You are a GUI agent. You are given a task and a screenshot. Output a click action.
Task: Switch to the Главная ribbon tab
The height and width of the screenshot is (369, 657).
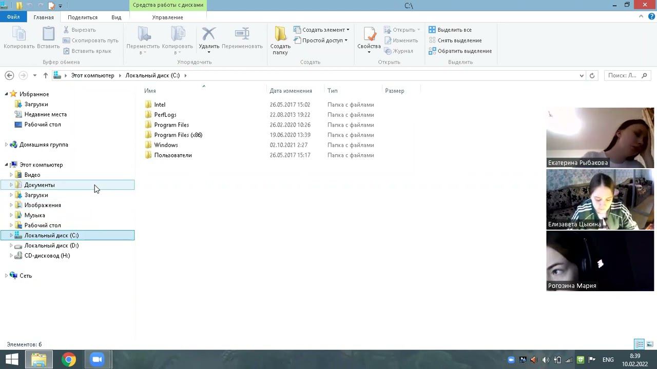[x=44, y=17]
